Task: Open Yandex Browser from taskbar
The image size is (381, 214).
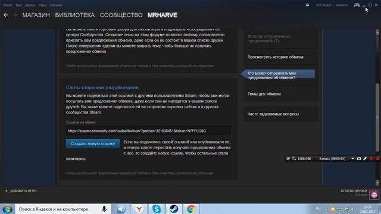Action: (x=139, y=209)
